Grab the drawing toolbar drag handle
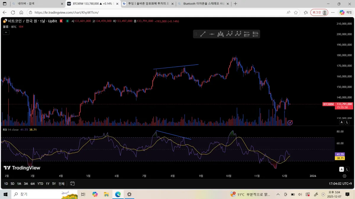 (x=196, y=34)
